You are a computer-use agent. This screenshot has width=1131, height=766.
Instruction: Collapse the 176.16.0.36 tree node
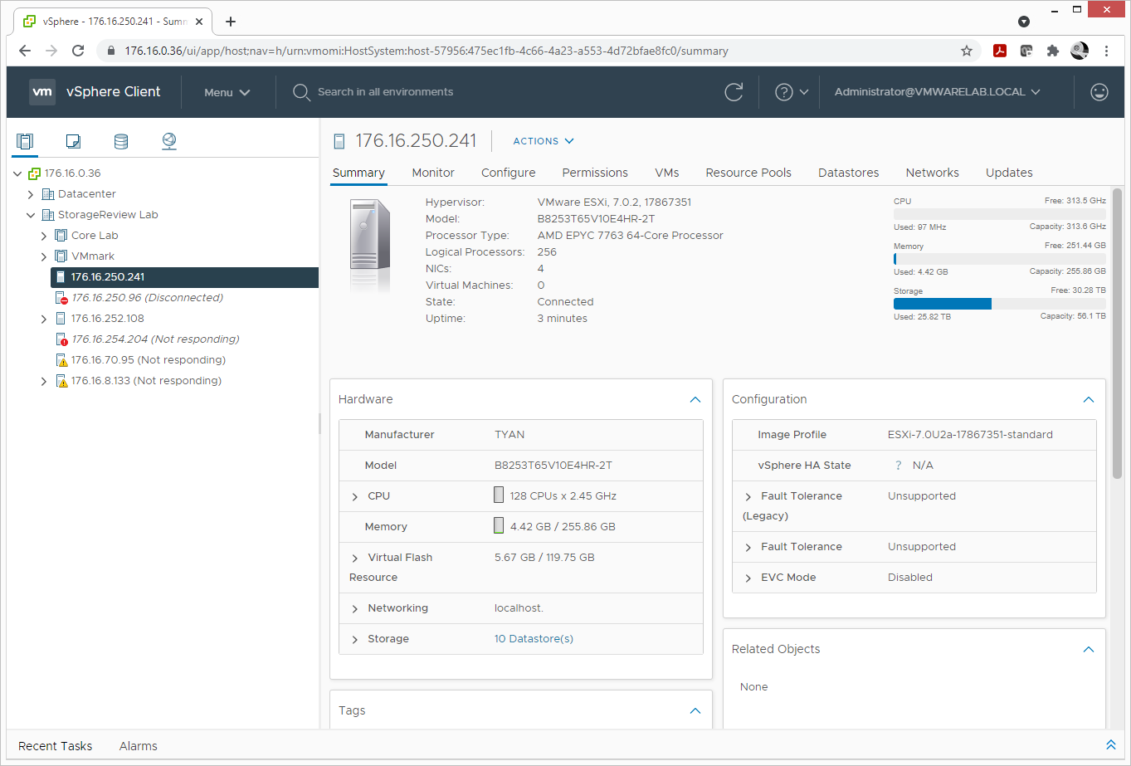(x=17, y=173)
